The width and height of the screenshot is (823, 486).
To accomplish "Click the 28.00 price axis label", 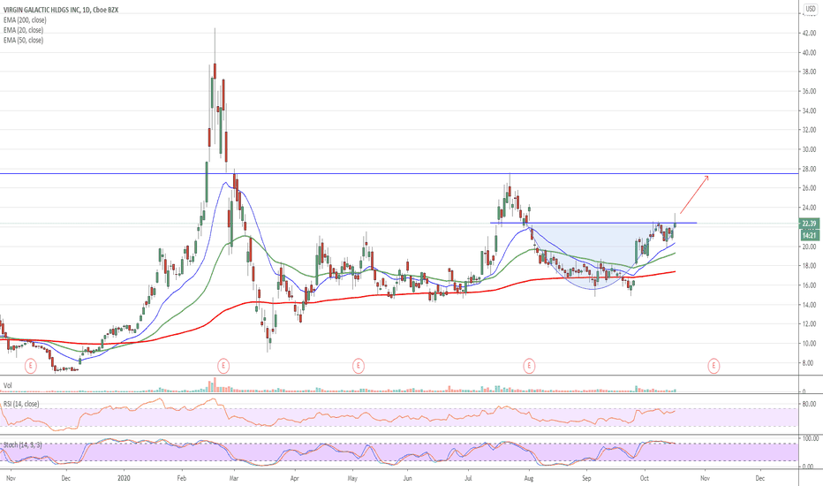I will (x=809, y=169).
